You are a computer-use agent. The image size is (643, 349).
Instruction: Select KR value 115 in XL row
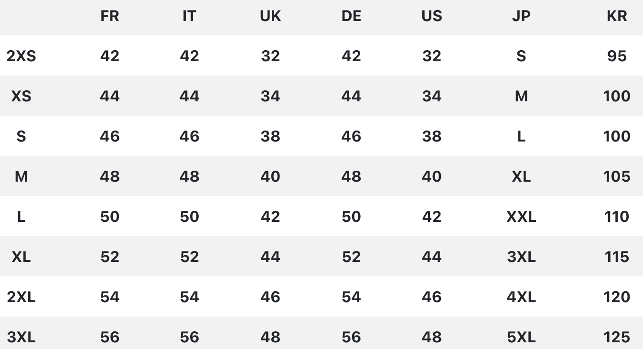pos(617,257)
